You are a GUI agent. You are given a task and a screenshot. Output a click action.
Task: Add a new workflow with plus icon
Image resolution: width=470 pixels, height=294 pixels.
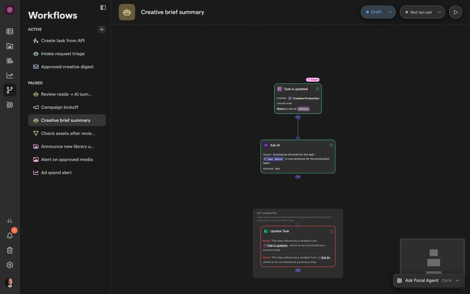pos(102,29)
